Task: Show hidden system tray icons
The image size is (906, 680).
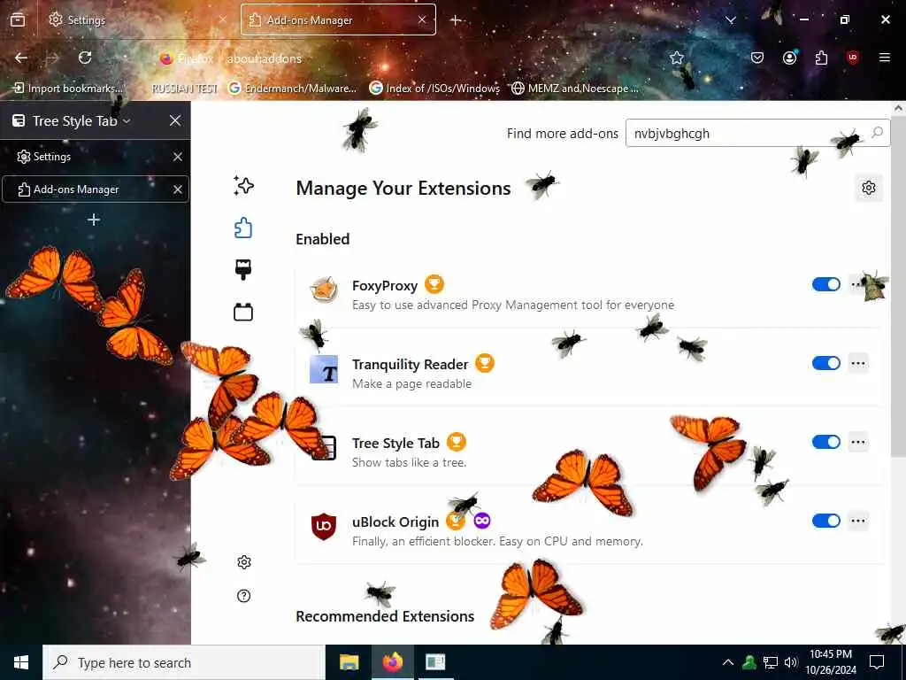Action: click(728, 662)
